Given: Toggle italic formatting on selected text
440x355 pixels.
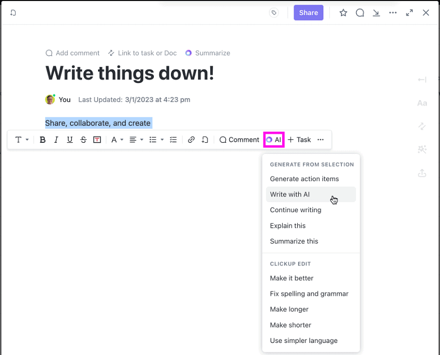Looking at the screenshot, I should 56,140.
